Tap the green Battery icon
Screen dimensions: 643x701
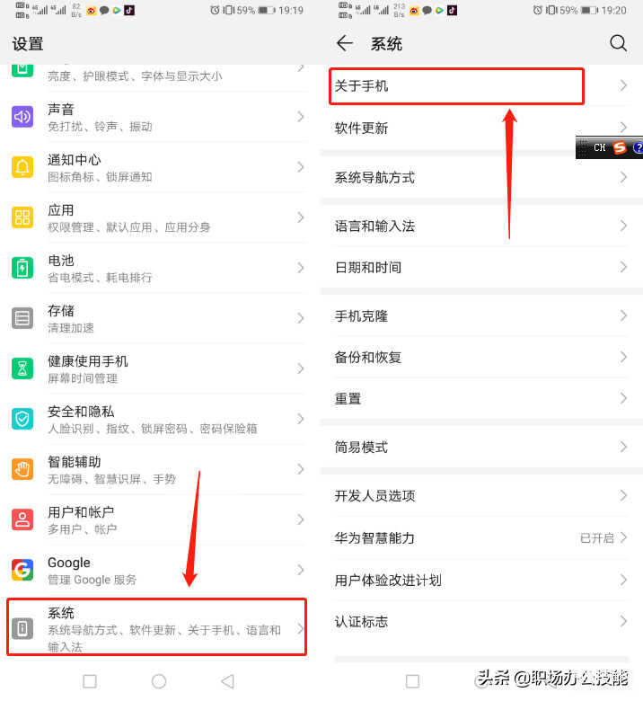click(x=22, y=268)
